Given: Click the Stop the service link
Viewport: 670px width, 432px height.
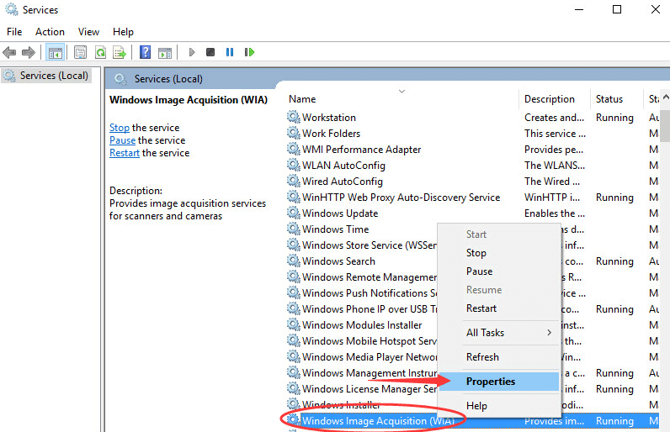Looking at the screenshot, I should tap(120, 128).
